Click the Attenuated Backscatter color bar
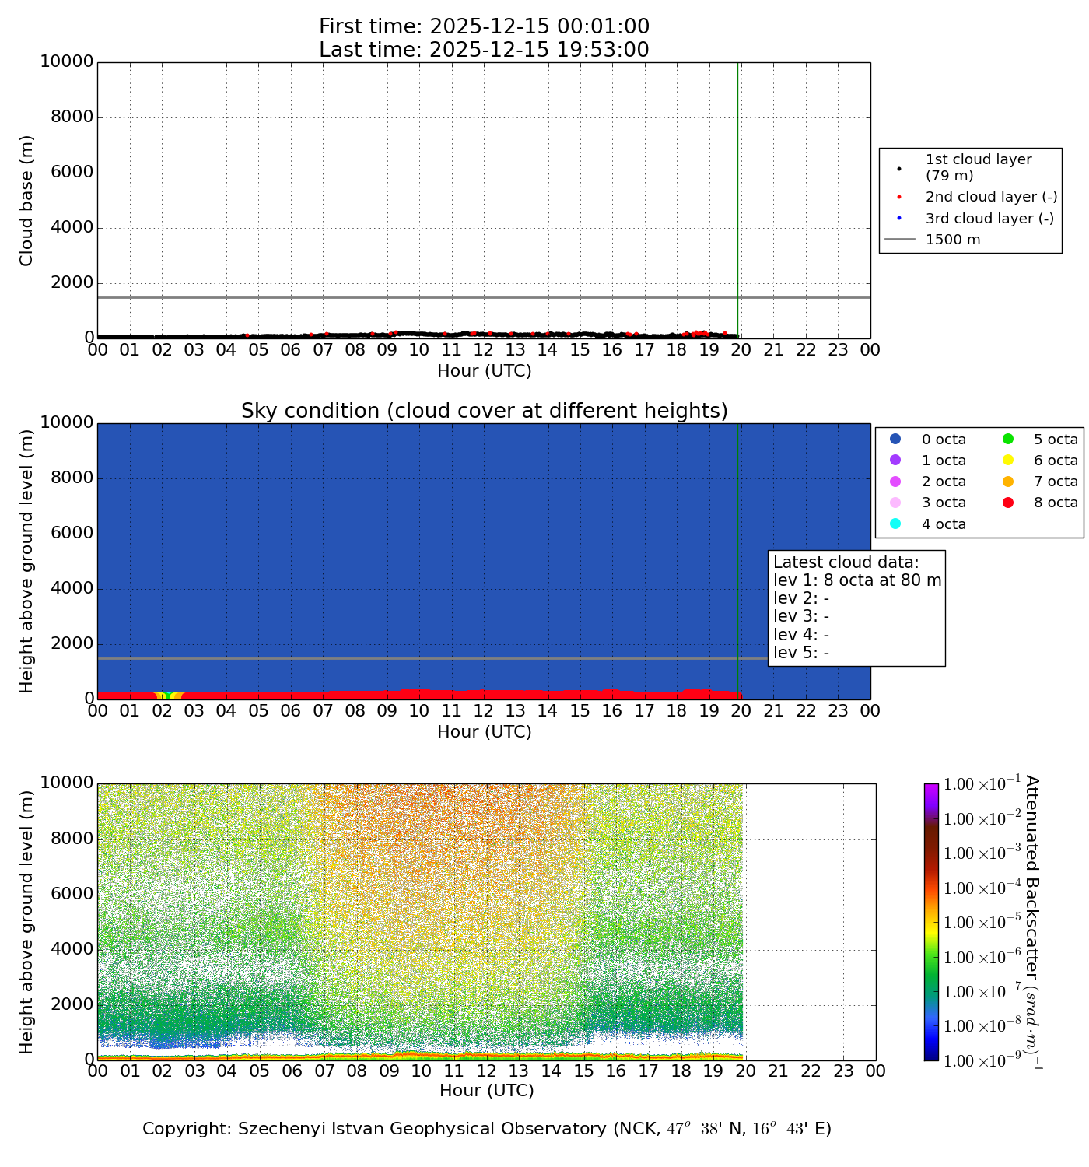Screen dimensions: 1089x1167 tap(931, 922)
